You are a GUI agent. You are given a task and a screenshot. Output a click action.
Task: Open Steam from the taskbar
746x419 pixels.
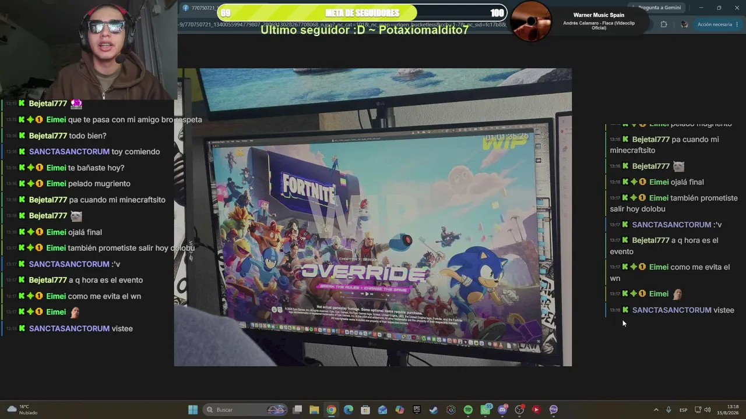tap(434, 410)
